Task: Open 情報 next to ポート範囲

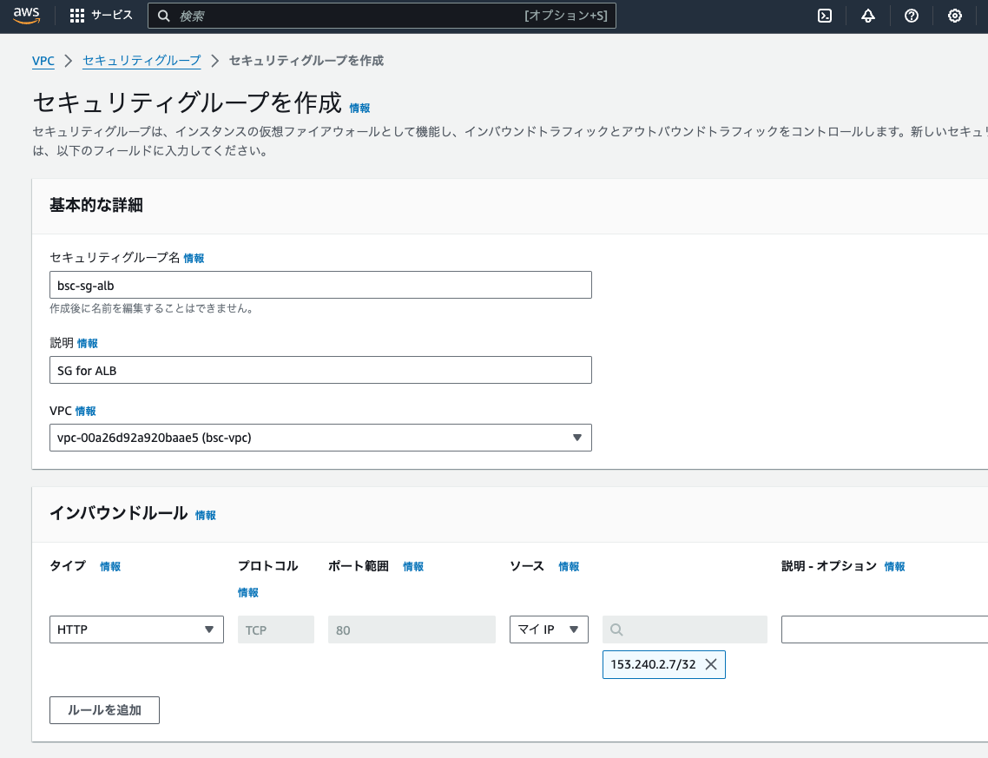Action: (x=412, y=565)
